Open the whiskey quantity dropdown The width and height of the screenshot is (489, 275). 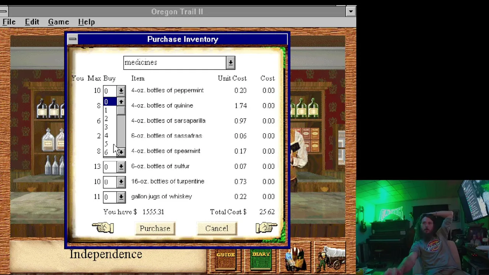121,197
